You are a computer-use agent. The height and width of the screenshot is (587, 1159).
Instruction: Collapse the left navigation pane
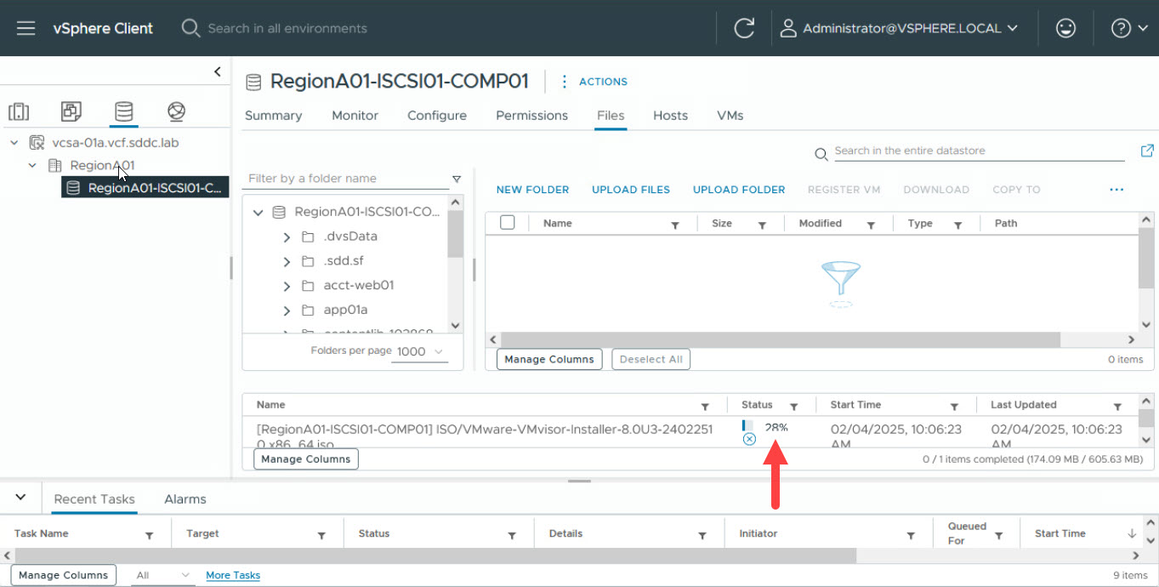[x=218, y=71]
